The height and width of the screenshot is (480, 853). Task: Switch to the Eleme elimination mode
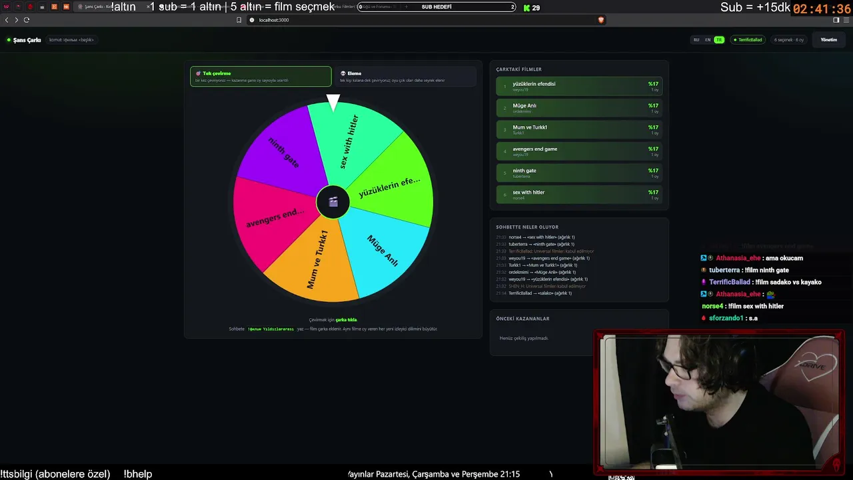[406, 76]
